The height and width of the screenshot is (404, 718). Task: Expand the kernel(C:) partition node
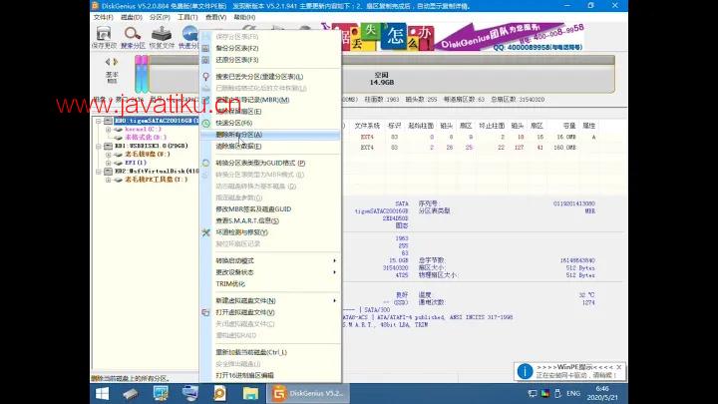pyautogui.click(x=108, y=129)
